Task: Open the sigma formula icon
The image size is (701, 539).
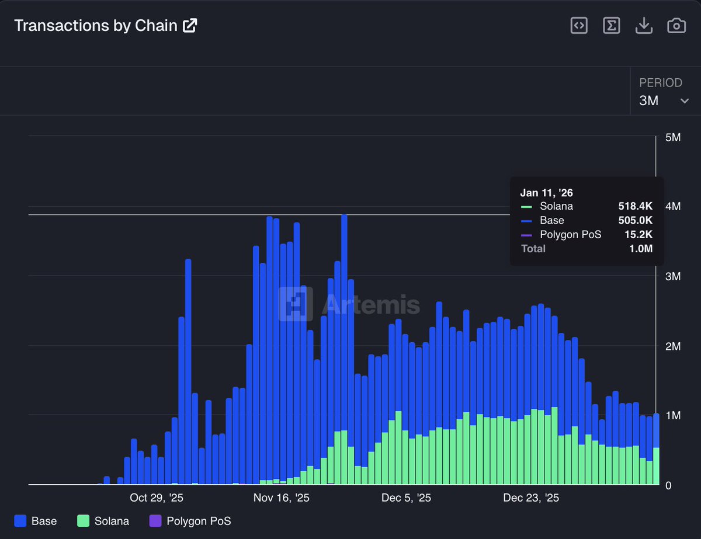Action: point(611,26)
